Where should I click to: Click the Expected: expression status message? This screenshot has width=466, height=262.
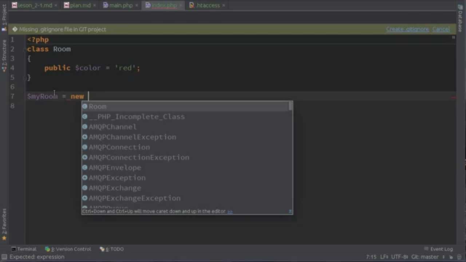[37, 257]
